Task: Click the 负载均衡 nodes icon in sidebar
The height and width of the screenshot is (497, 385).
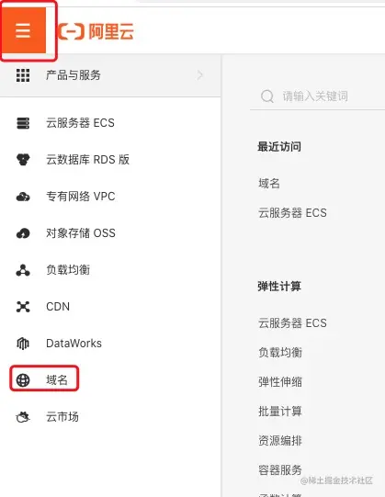Action: click(23, 270)
